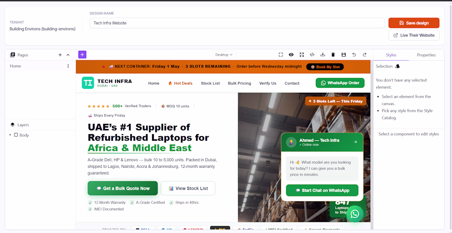This screenshot has height=233, width=452.
Task: Click the View Stock List button
Action: click(x=188, y=188)
